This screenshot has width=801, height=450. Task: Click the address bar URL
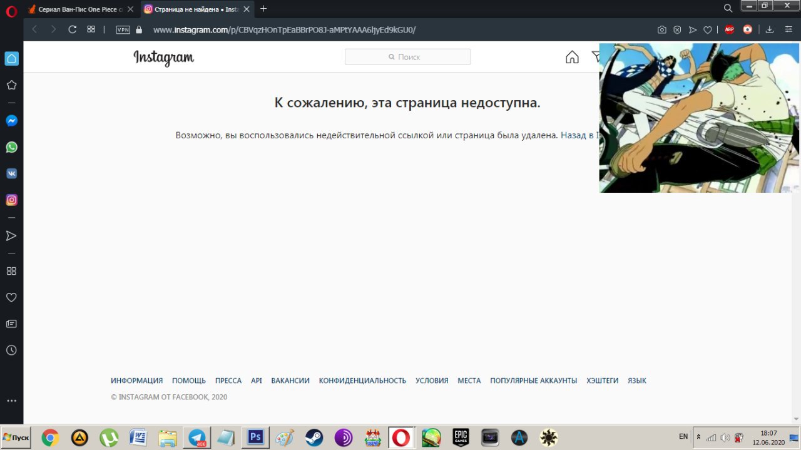(x=285, y=29)
